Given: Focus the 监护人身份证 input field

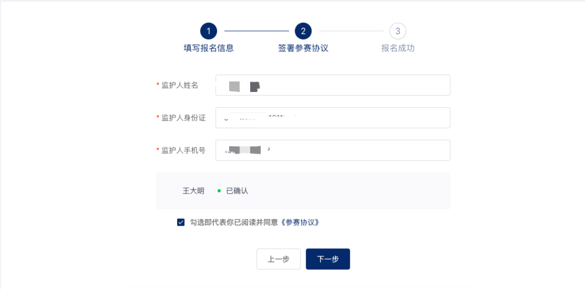Looking at the screenshot, I should pos(333,117).
